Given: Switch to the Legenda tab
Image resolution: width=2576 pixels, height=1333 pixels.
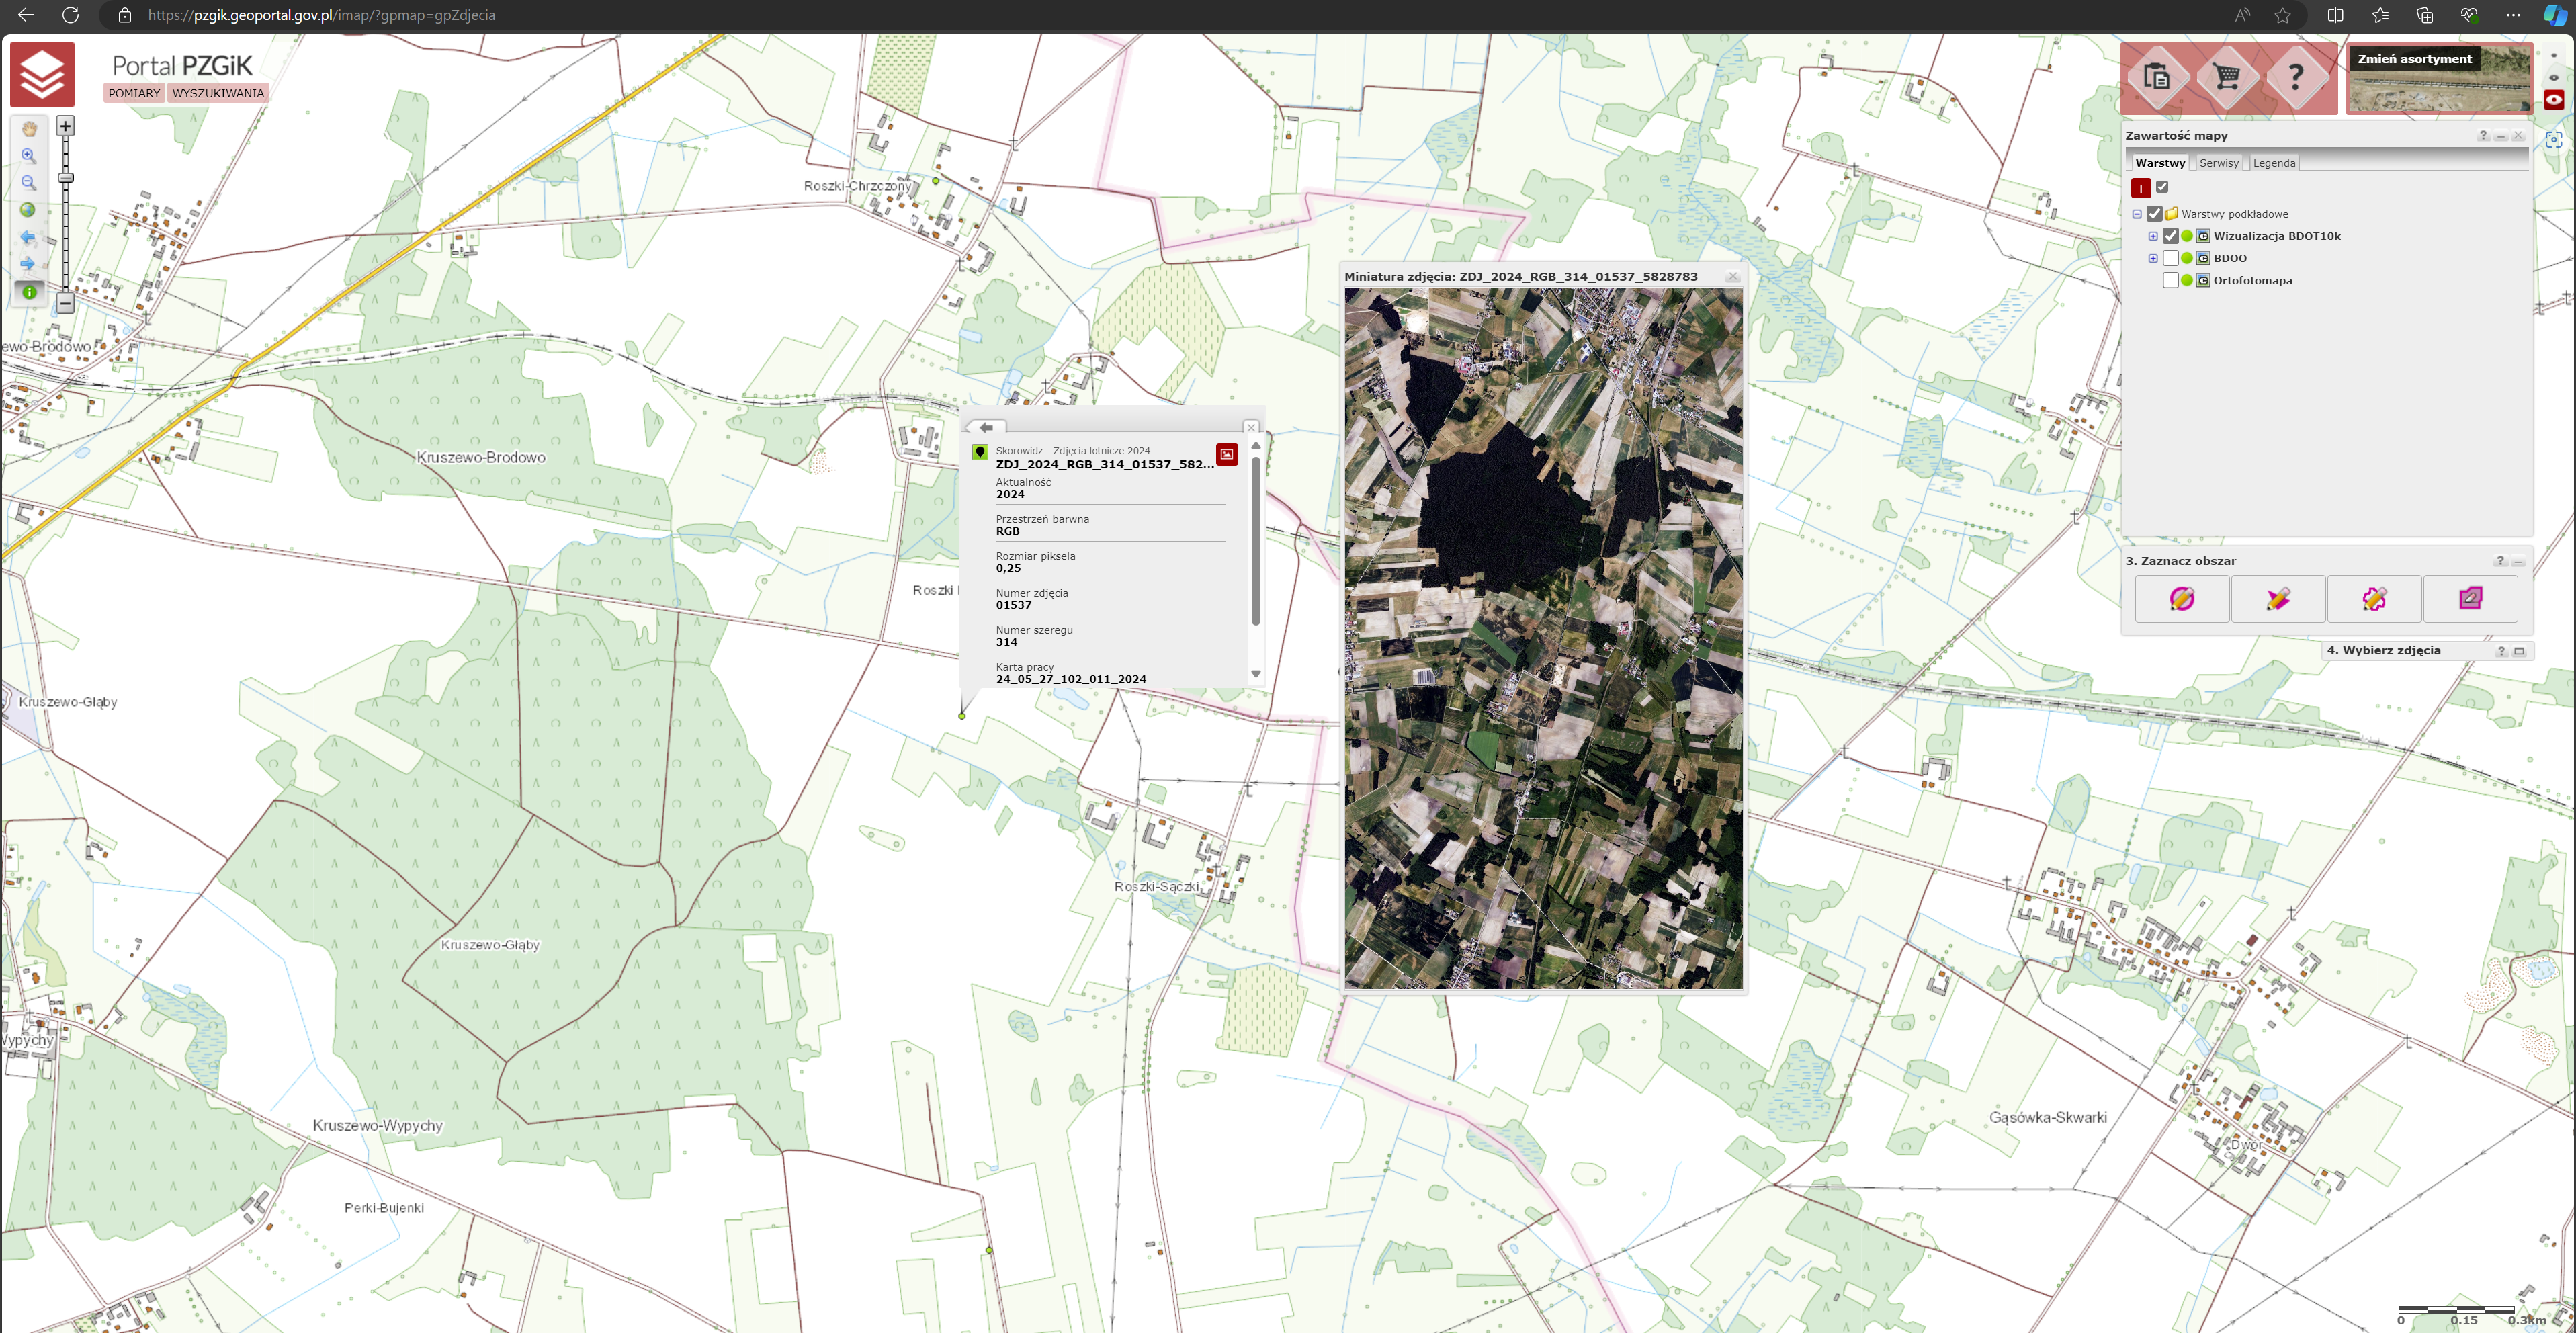Looking at the screenshot, I should pos(2273,163).
